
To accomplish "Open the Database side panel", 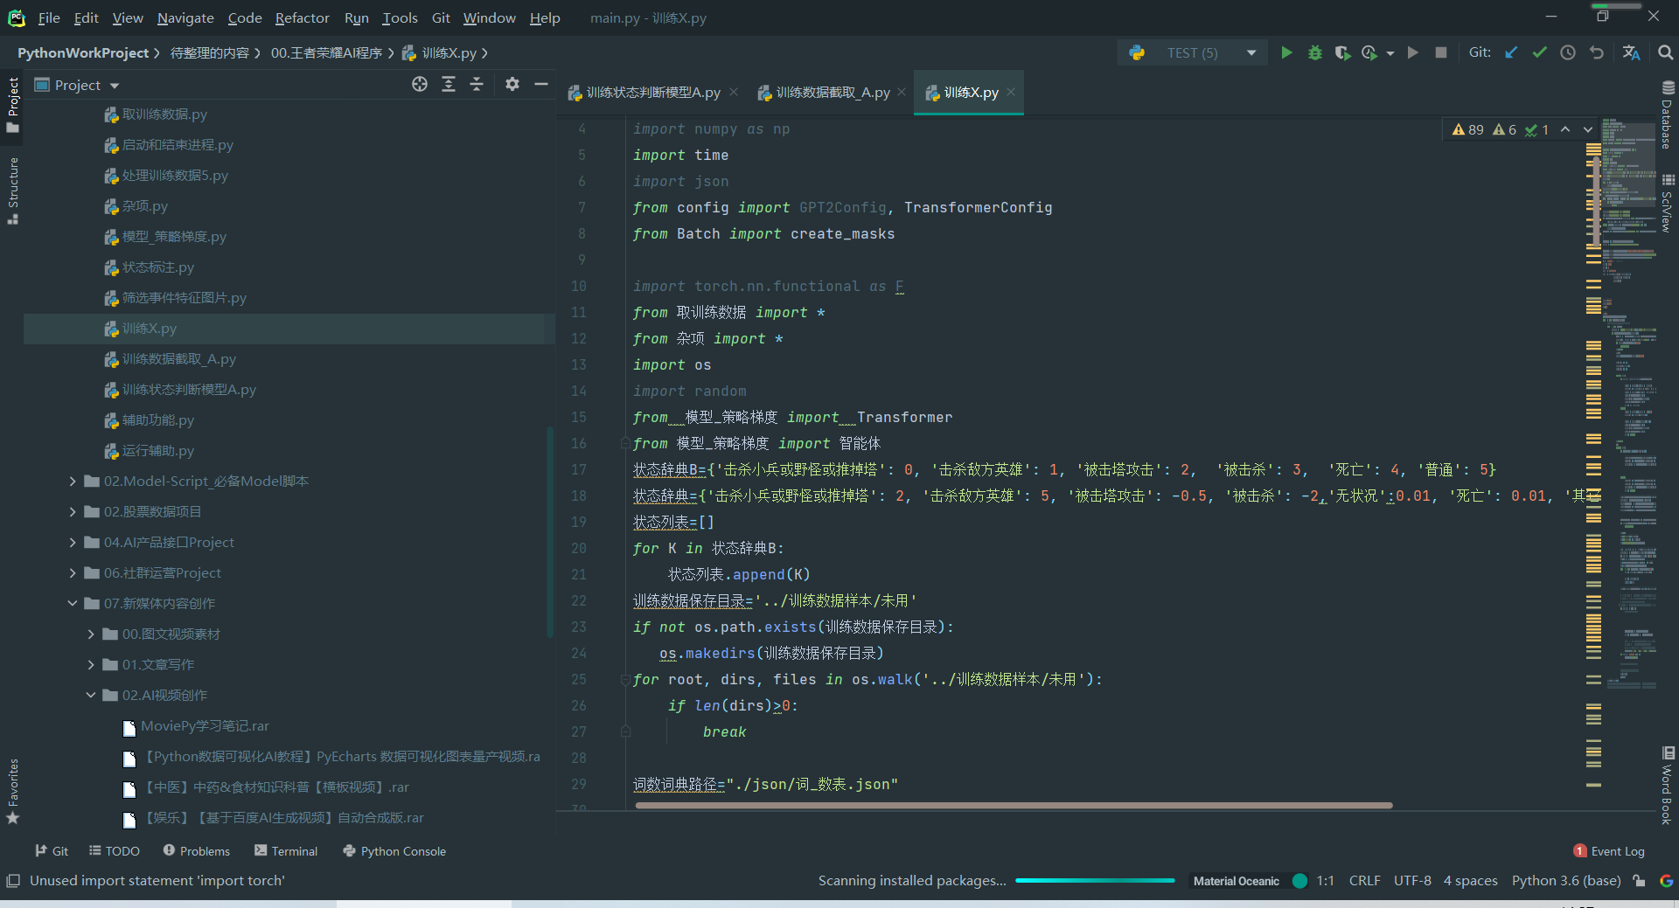I will (1668, 115).
